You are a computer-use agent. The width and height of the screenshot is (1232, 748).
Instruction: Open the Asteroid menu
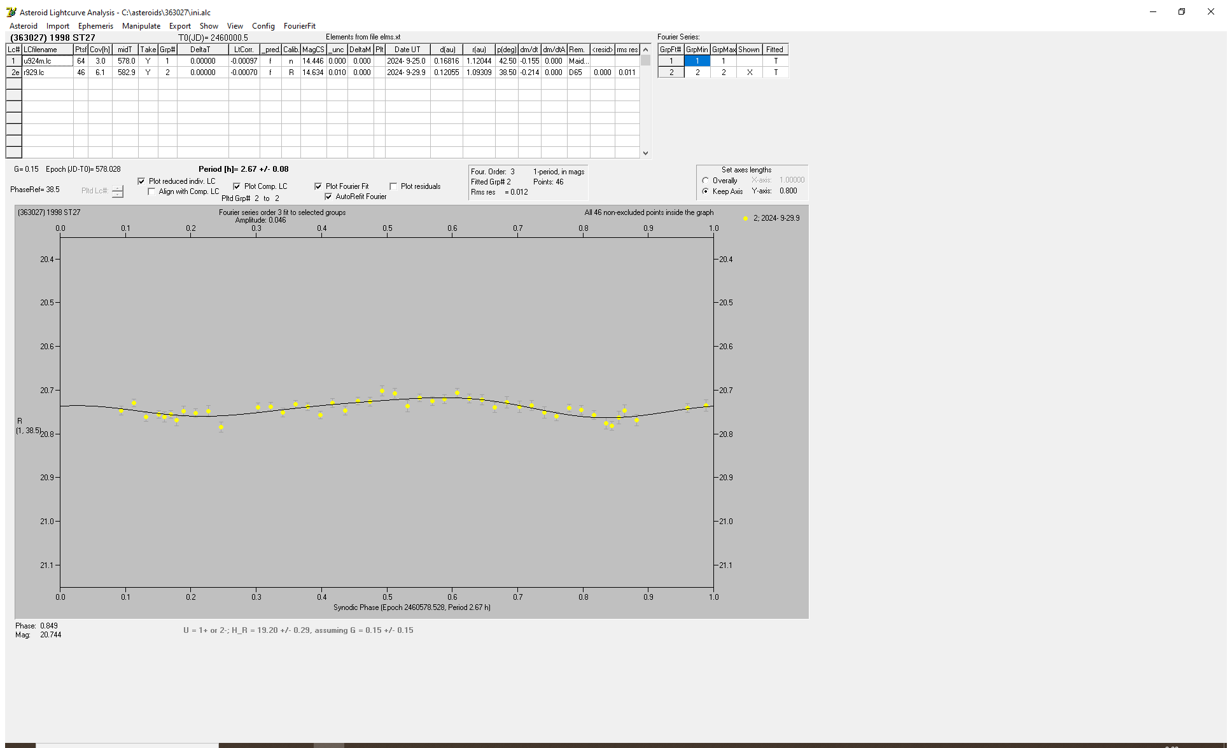pos(24,26)
